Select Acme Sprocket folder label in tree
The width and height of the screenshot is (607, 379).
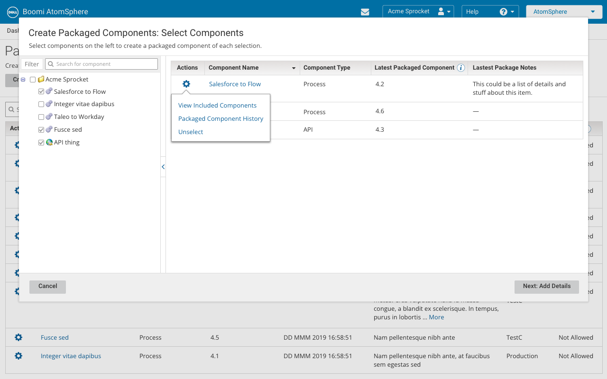(67, 79)
